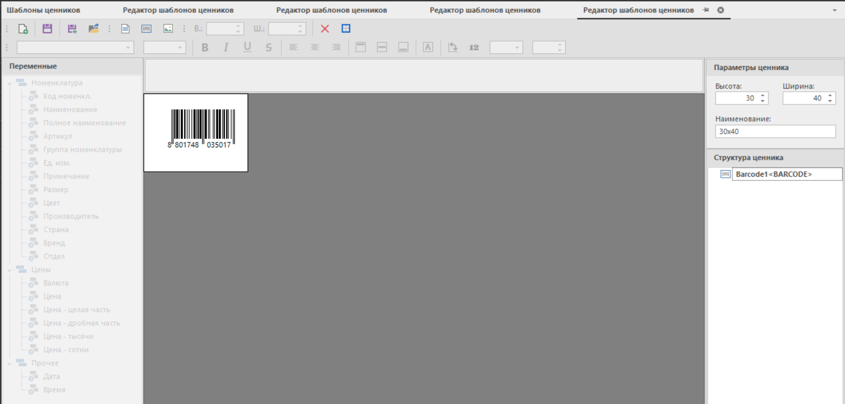Viewport: 845px width, 404px height.
Task: Toggle underline formatting
Action: (x=247, y=47)
